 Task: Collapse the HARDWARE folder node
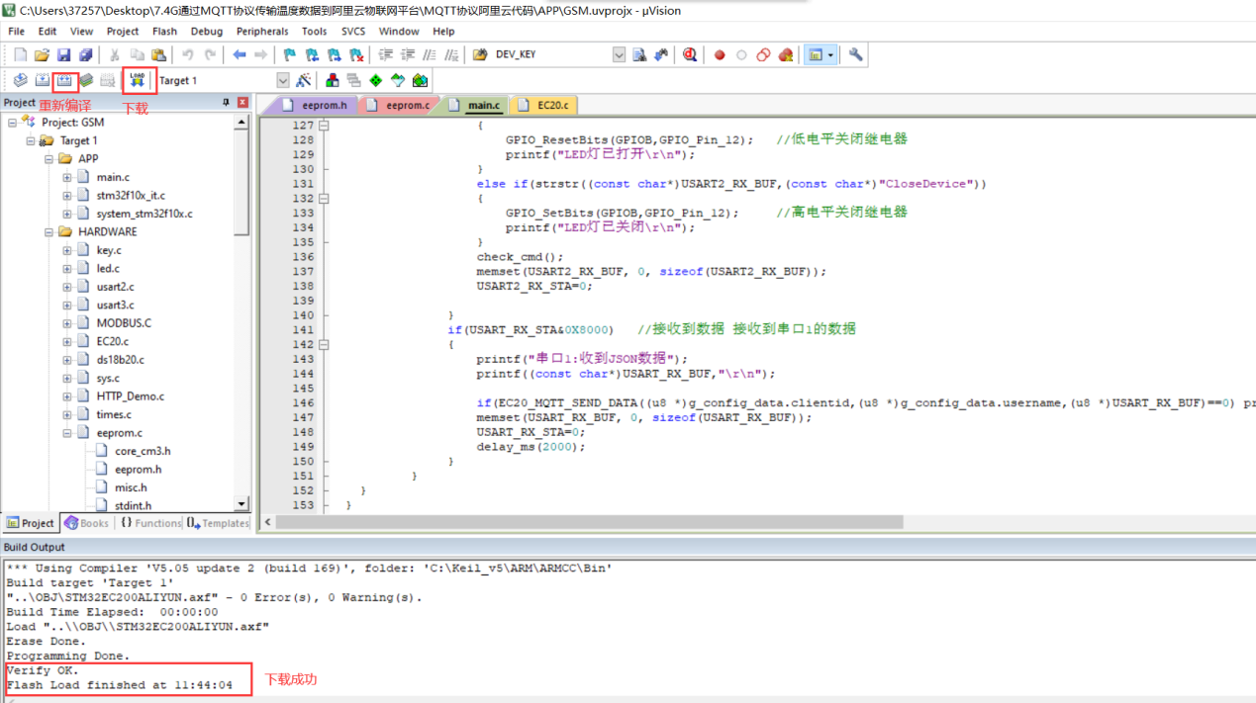(48, 231)
